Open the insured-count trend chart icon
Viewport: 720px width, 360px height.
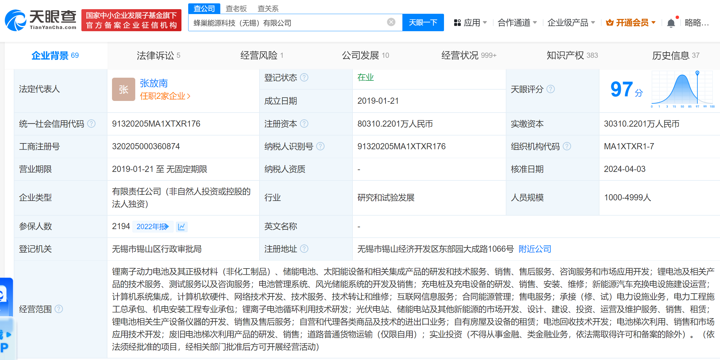tap(181, 227)
